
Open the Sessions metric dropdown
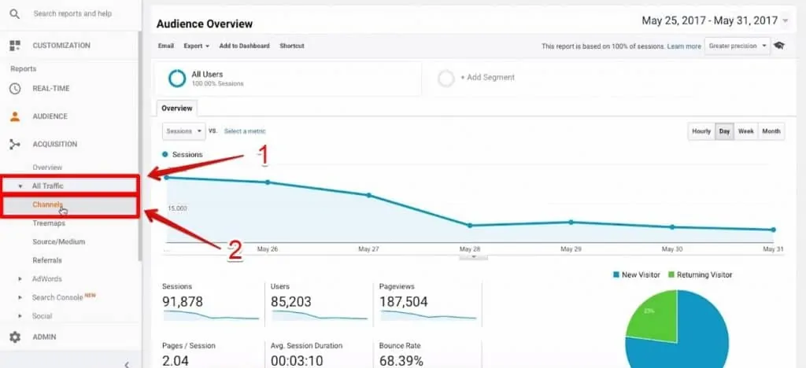point(183,131)
